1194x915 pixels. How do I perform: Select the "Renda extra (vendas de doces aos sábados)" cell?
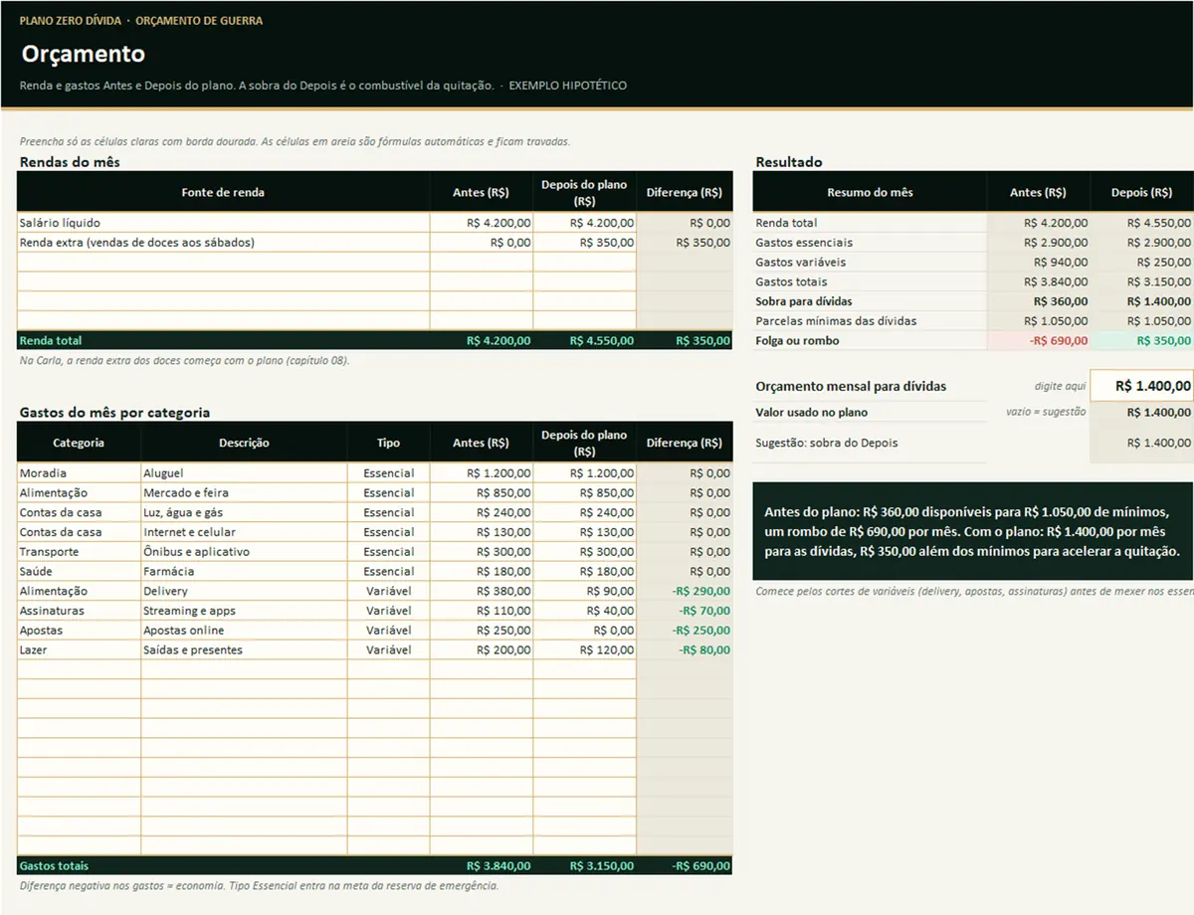(x=224, y=243)
